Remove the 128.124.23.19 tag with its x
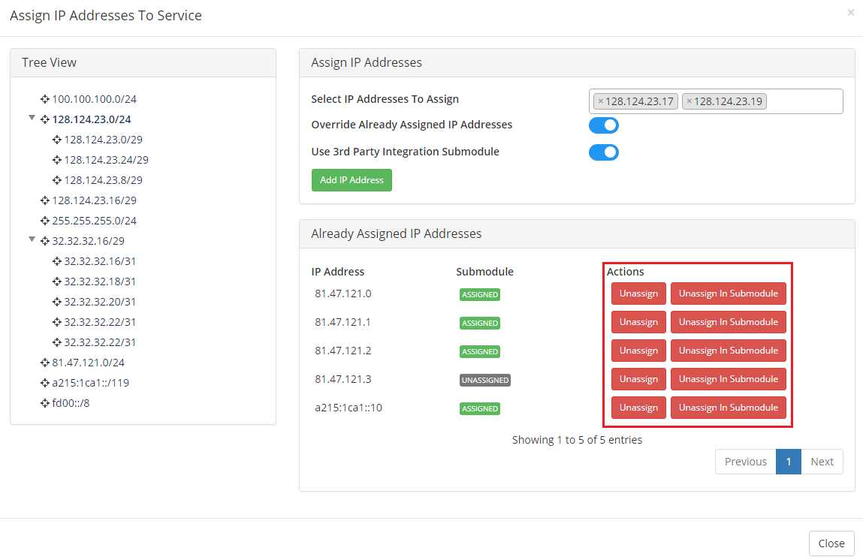This screenshot has height=560, width=863. (x=689, y=101)
